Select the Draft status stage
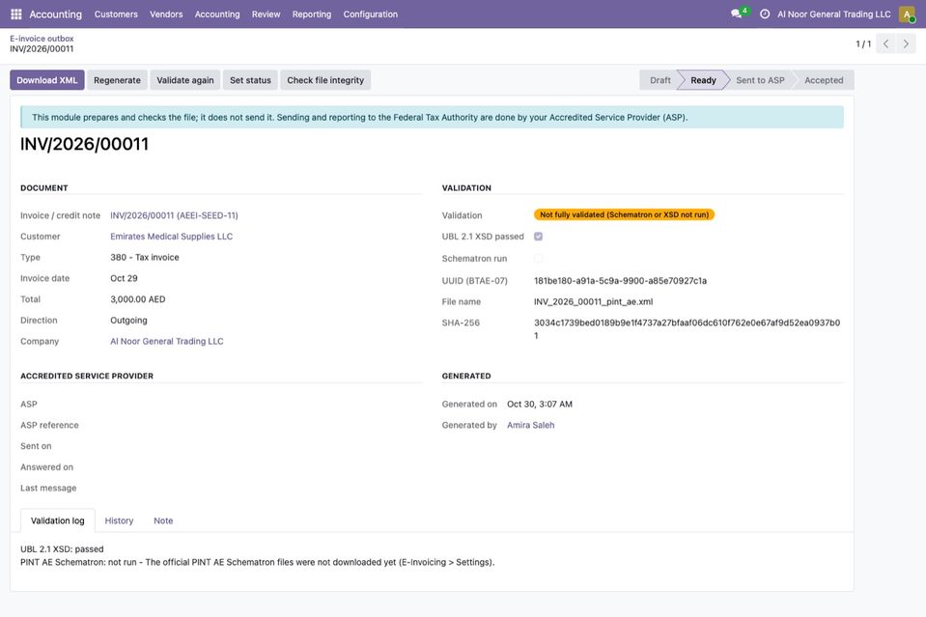926x617 pixels. pyautogui.click(x=659, y=80)
